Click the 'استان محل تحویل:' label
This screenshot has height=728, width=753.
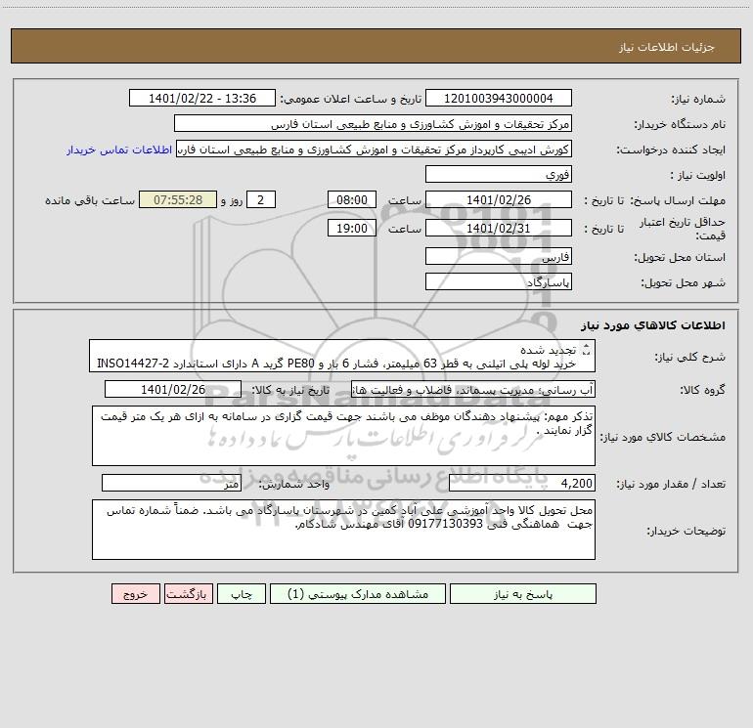680,258
